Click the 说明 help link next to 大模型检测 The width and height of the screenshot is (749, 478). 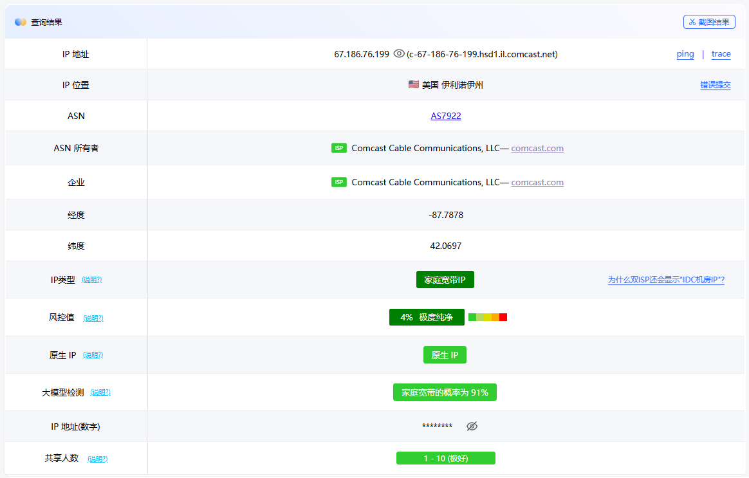click(100, 392)
